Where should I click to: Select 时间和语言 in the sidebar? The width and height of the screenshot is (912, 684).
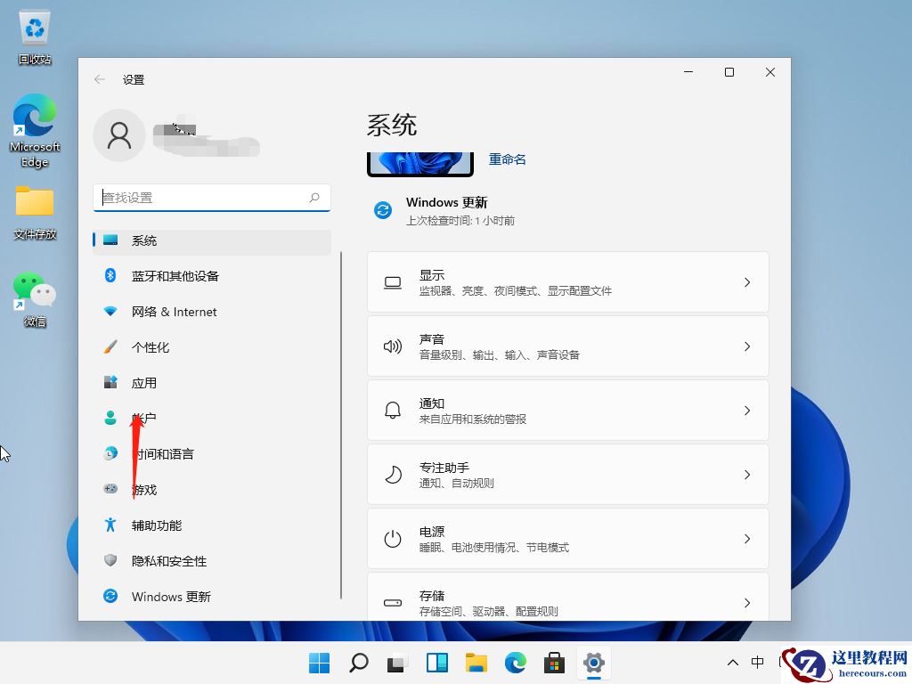(x=163, y=453)
